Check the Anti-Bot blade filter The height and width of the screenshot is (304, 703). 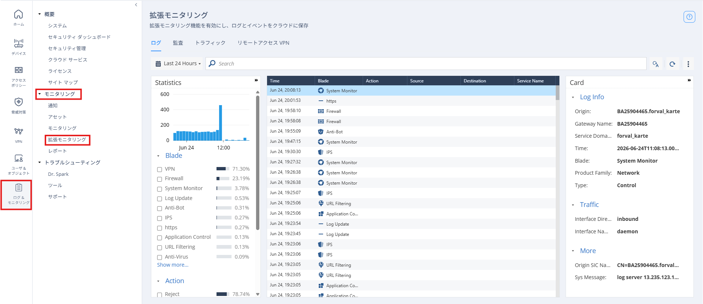point(159,208)
